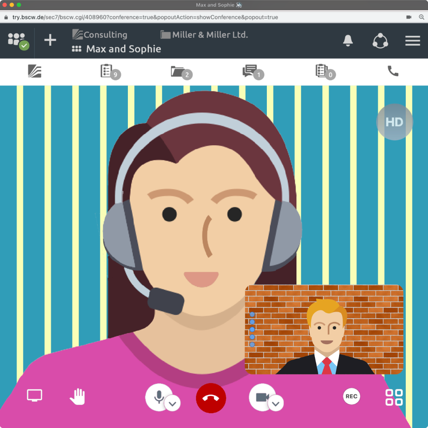Click the browser address bar URL
The image size is (428, 428).
point(145,17)
